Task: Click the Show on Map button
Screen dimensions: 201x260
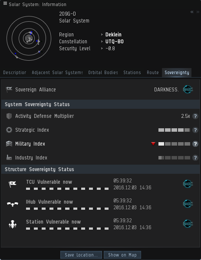Action: tap(122, 255)
